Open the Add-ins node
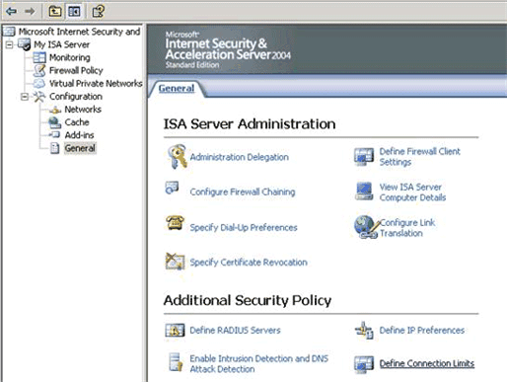Viewport: 507px width, 382px height. point(79,135)
